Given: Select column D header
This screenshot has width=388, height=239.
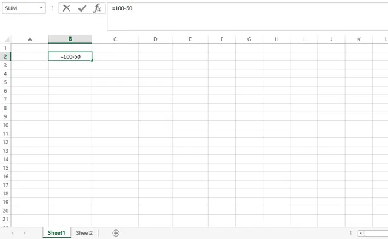Looking at the screenshot, I should [155, 39].
